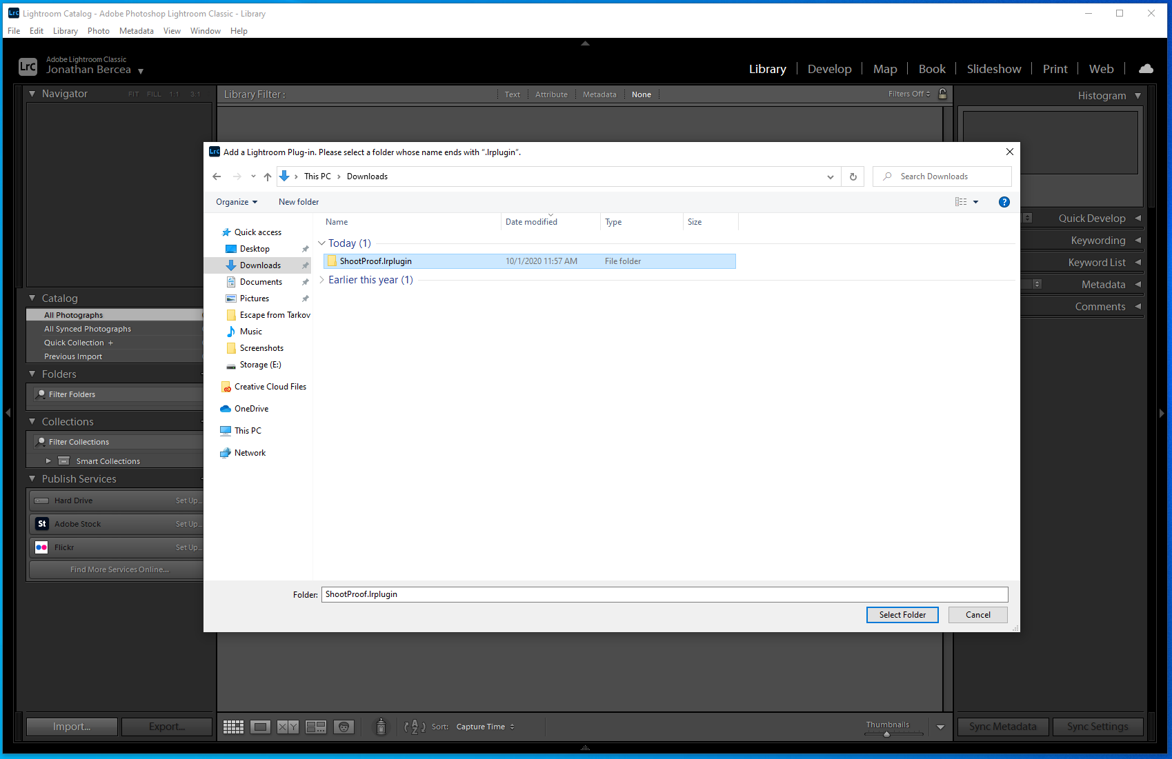Click the Lrc logo in identity plate
The height and width of the screenshot is (759, 1172).
pyautogui.click(x=28, y=66)
